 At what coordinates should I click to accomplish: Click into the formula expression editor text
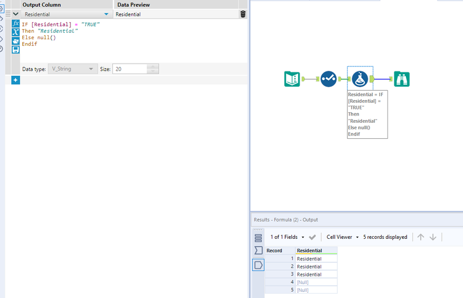tap(60, 34)
